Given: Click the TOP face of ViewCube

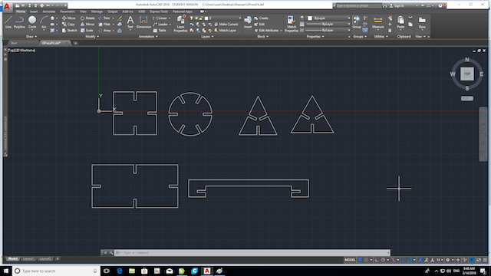Looking at the screenshot, I should [x=467, y=74].
